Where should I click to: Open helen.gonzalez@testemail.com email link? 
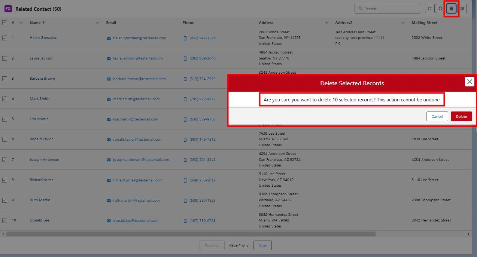click(x=140, y=38)
